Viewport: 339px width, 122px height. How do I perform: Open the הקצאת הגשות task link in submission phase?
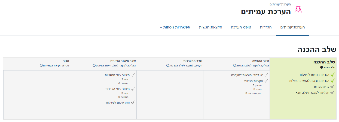(x=253, y=81)
